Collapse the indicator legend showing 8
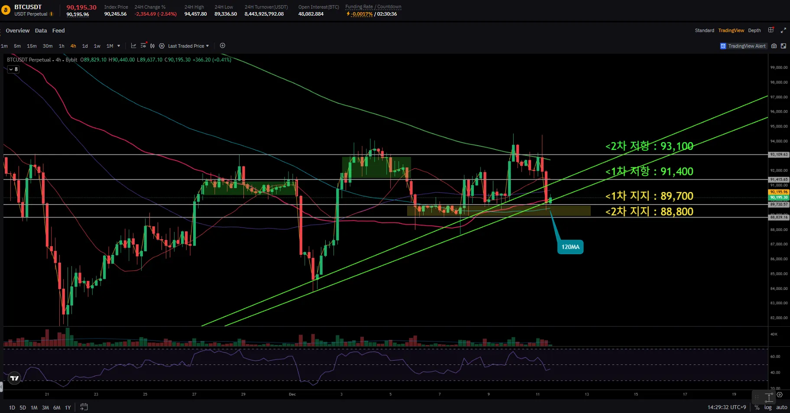 [x=13, y=69]
